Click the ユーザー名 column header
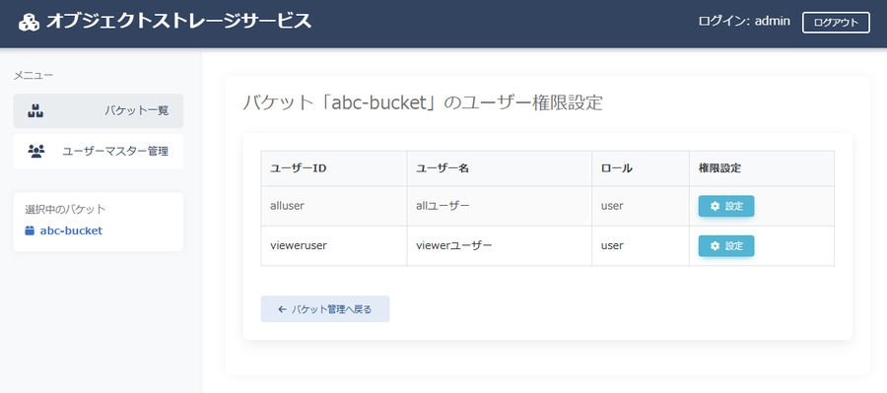The image size is (887, 393). pyautogui.click(x=499, y=168)
